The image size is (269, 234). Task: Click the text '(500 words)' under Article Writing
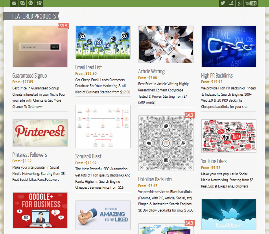[x=147, y=102]
